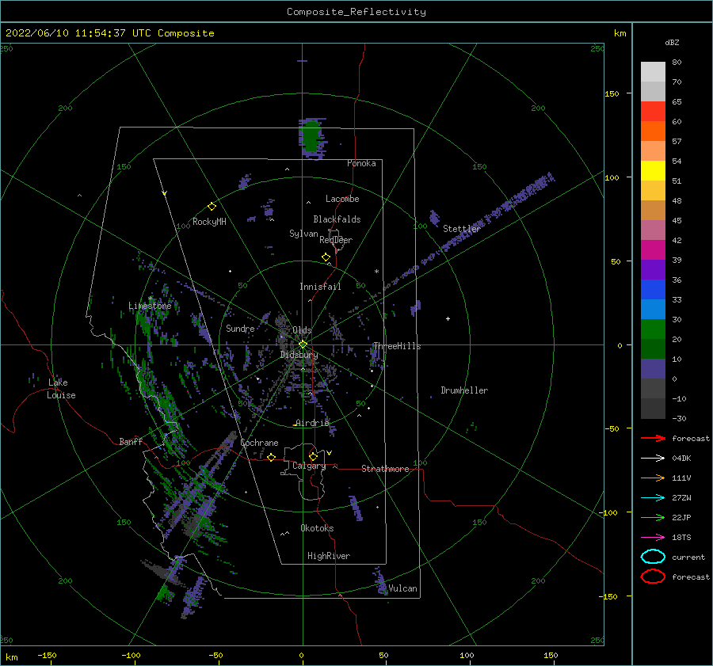The image size is (713, 666).
Task: Click the Olds city label
Action: [x=302, y=330]
